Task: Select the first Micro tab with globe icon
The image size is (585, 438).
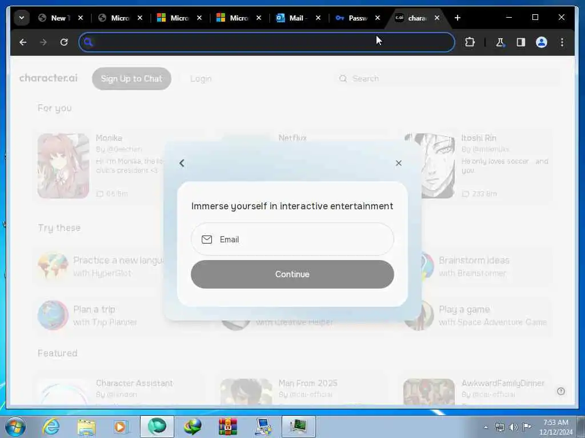Action: coord(119,18)
